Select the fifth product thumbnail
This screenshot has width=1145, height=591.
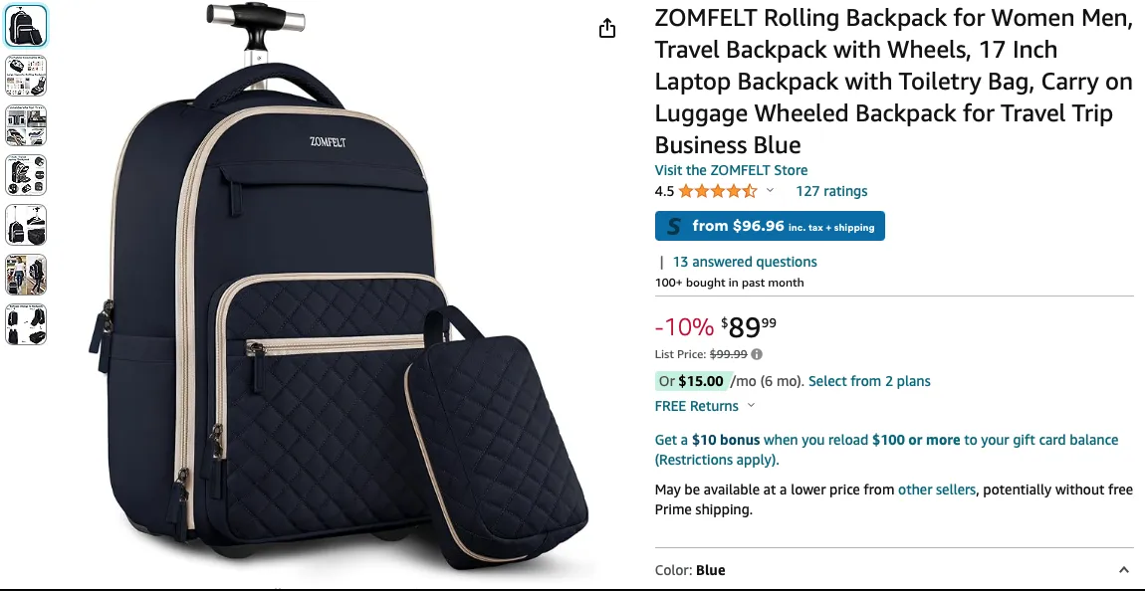click(26, 224)
